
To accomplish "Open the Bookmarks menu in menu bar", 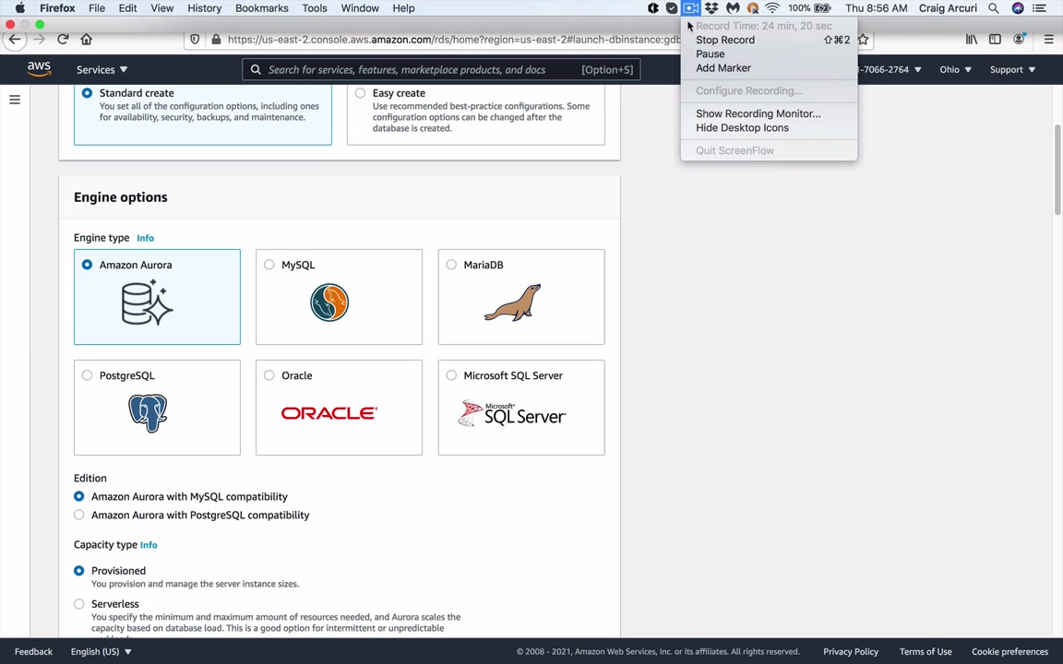I will (x=262, y=8).
